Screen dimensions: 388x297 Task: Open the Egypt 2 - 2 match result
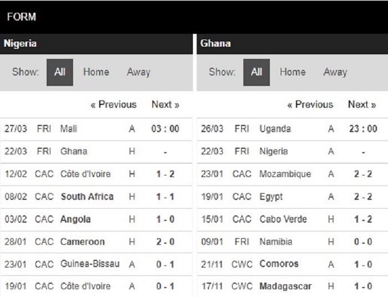pos(363,197)
